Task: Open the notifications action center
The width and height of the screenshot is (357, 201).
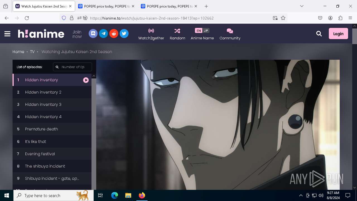Action: click(348, 195)
